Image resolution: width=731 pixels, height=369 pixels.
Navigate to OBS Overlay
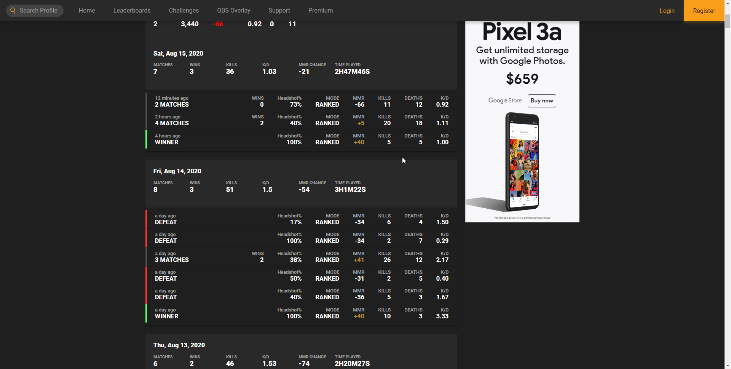click(x=233, y=11)
